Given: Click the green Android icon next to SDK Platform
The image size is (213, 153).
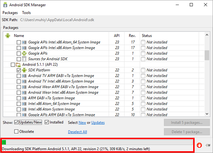Looking at the screenshot, I should point(24,70).
